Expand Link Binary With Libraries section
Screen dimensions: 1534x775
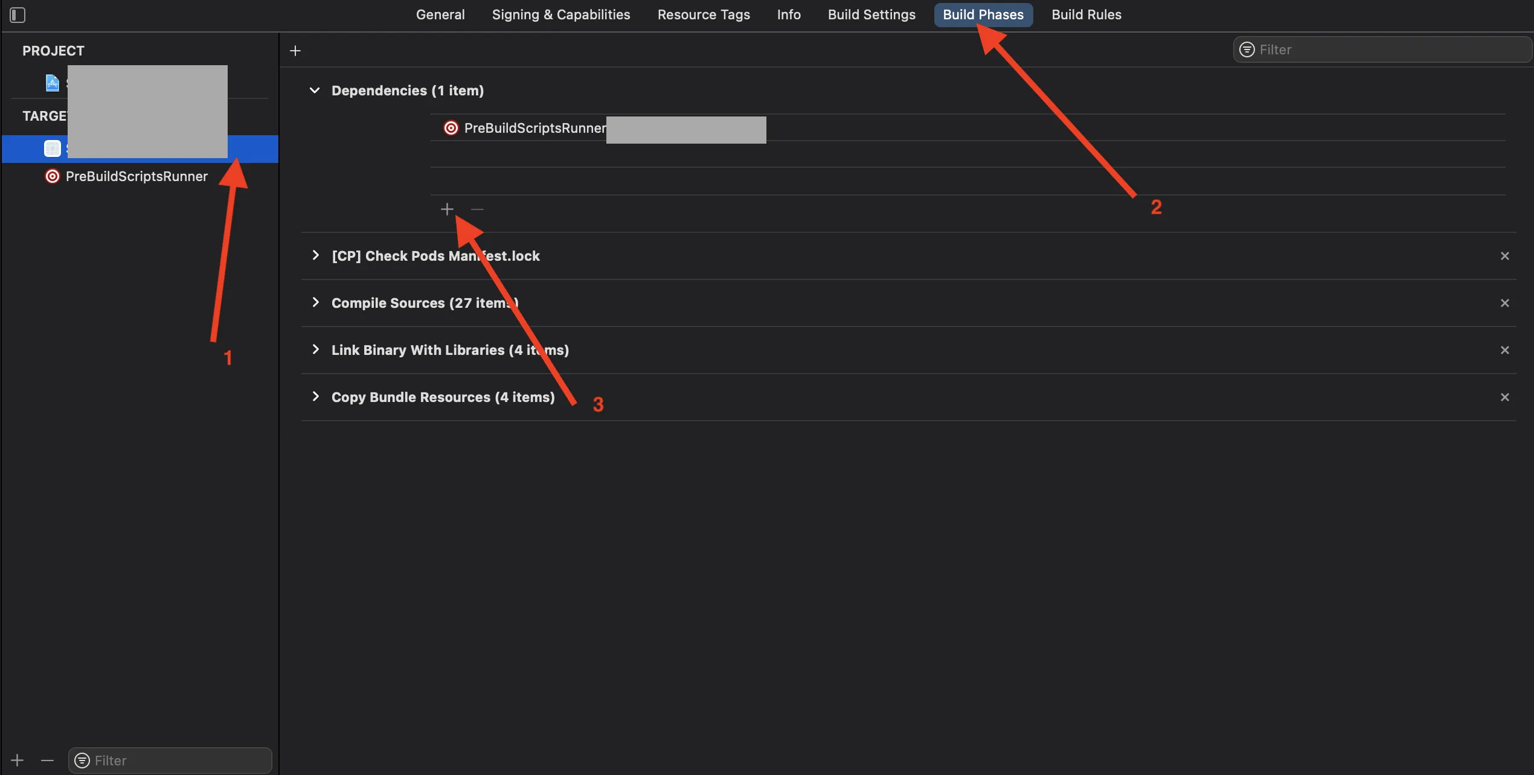(x=315, y=349)
